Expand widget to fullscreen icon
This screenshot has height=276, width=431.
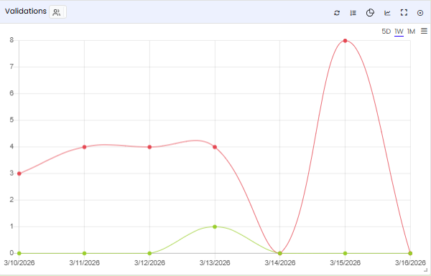404,13
